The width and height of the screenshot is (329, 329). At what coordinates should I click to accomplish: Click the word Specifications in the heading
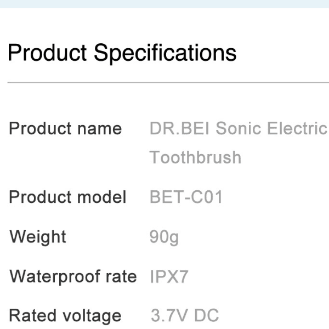[x=165, y=53]
